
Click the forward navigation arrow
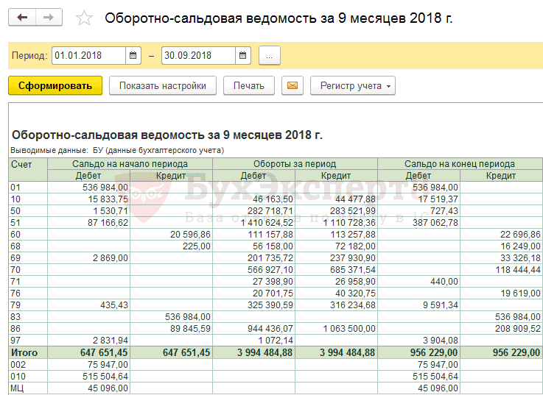click(x=49, y=18)
